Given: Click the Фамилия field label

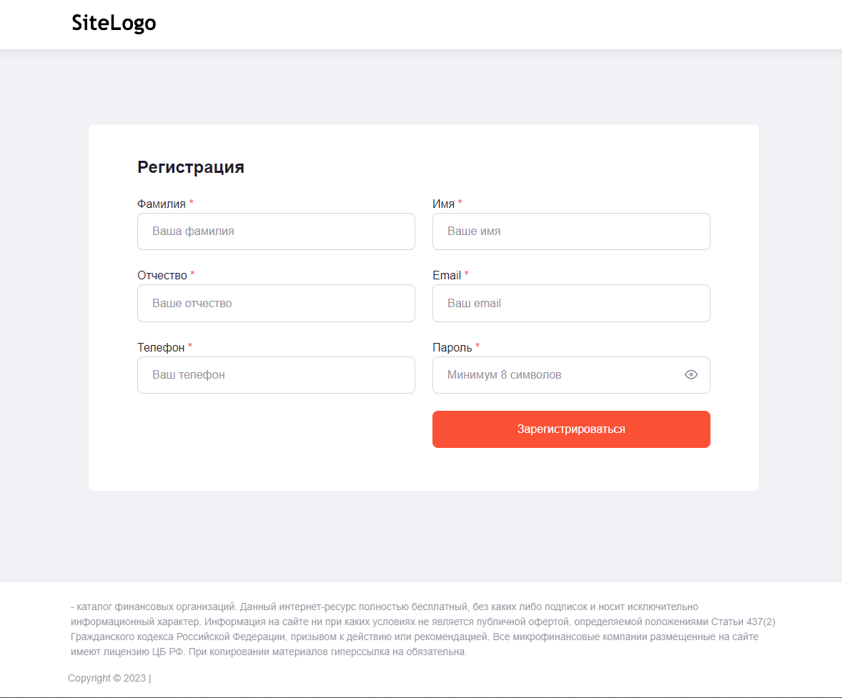Looking at the screenshot, I should pyautogui.click(x=161, y=204).
